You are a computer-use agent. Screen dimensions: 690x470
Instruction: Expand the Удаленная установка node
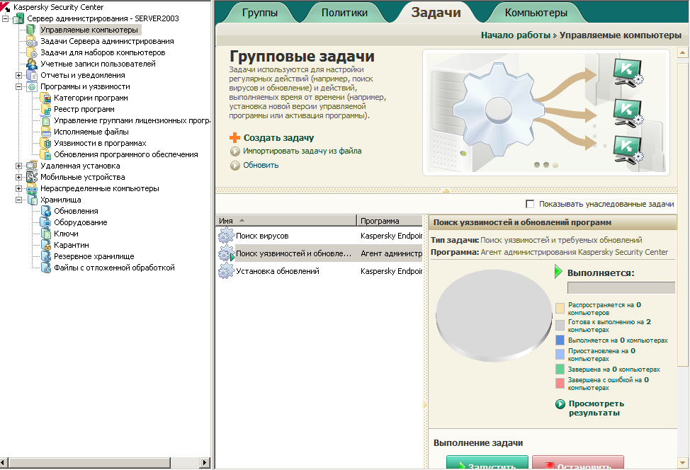point(18,166)
